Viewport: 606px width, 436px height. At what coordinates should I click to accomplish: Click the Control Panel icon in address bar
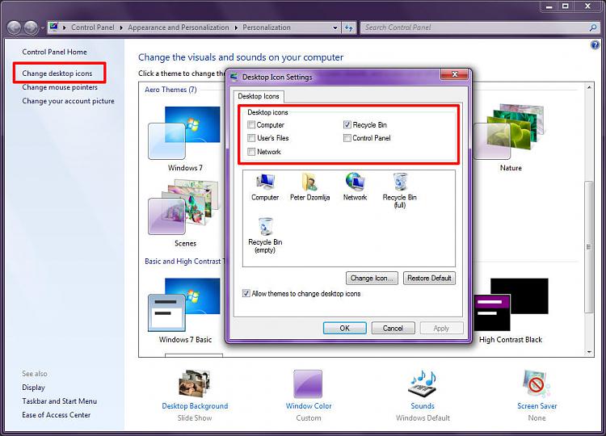coord(53,27)
